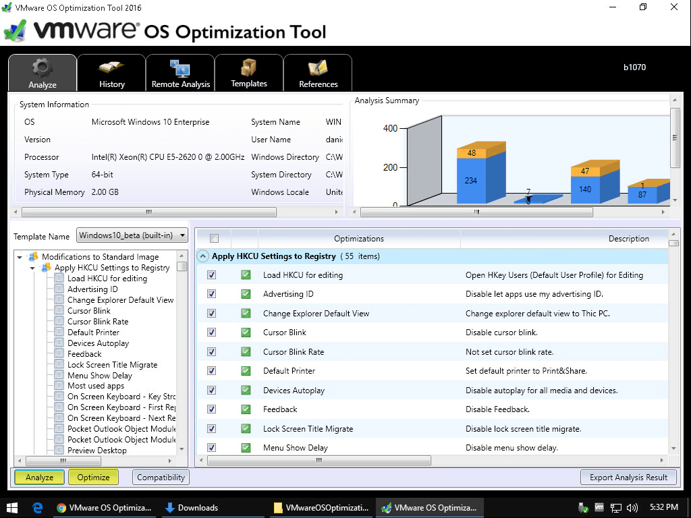
Task: Click tree item icon beside Preview Desktop
Action: [59, 450]
